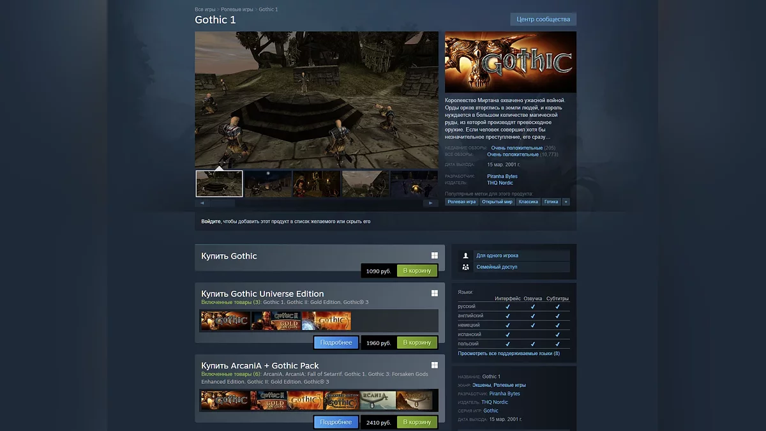Click Windows icon in Купить Gothic box

pos(435,255)
